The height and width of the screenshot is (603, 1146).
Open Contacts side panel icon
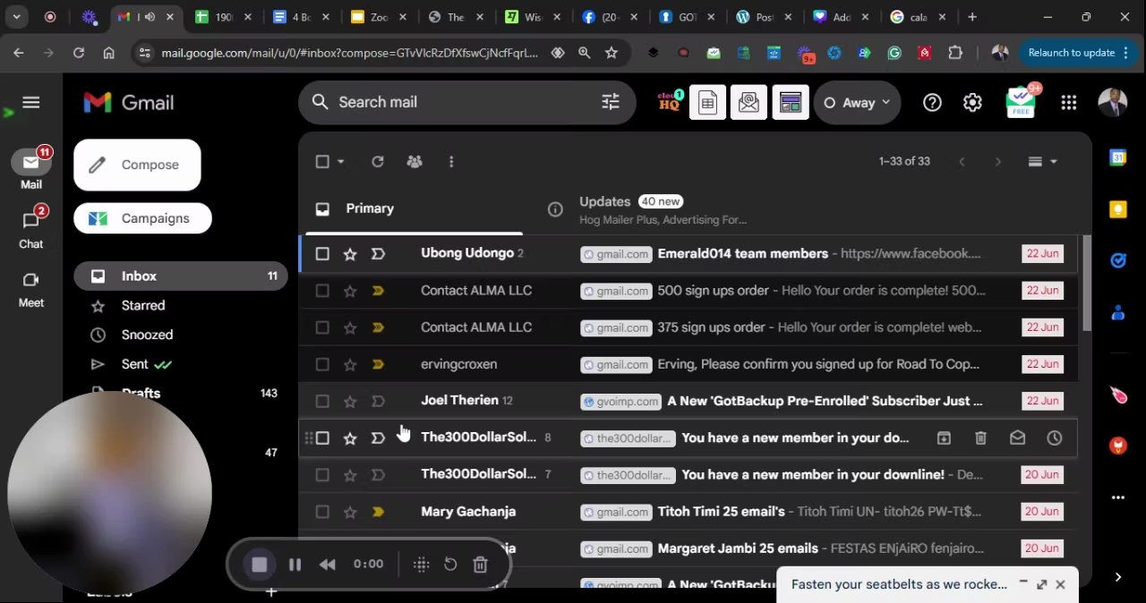click(x=1117, y=313)
